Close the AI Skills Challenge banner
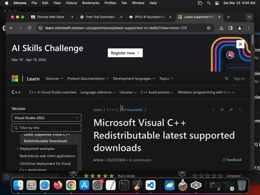The height and width of the screenshot is (195, 260). (x=240, y=44)
